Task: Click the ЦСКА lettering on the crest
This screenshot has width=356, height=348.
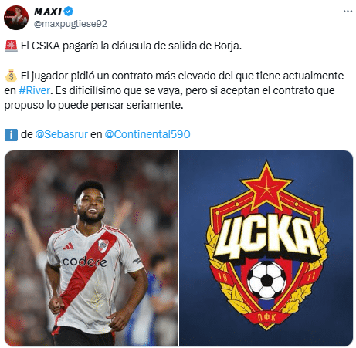Action: tap(266, 237)
